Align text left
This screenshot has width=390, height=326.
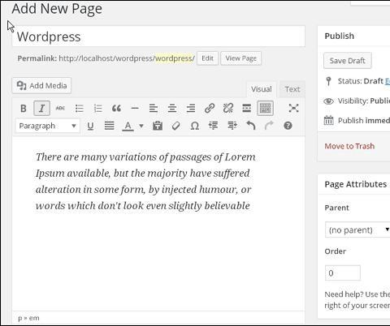pos(154,109)
